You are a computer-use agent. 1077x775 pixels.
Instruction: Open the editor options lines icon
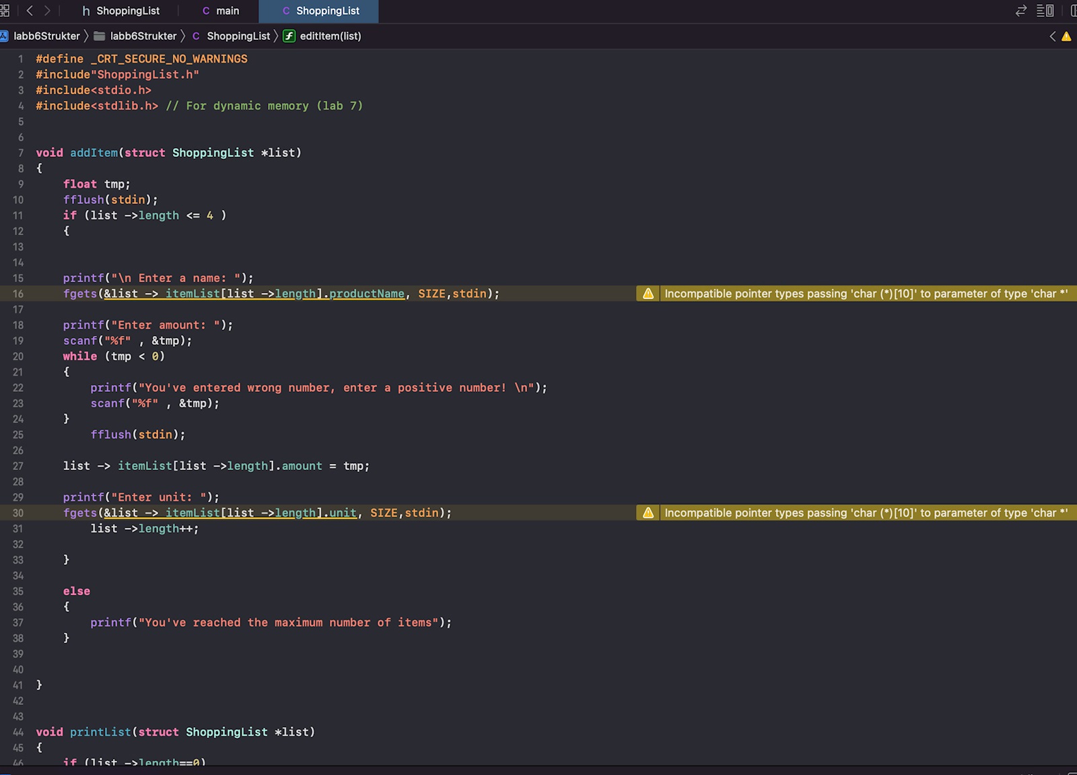point(1045,11)
